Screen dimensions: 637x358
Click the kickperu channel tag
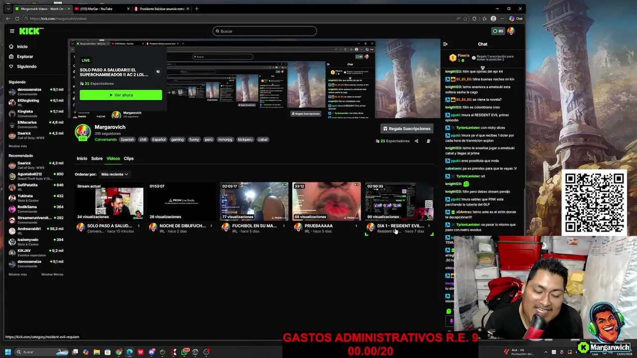(x=245, y=140)
